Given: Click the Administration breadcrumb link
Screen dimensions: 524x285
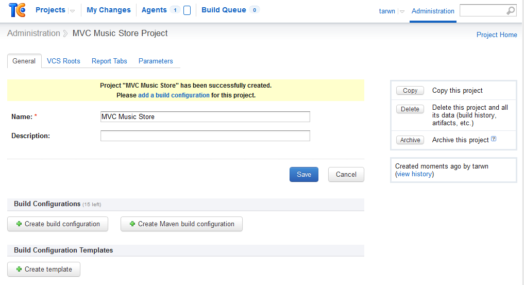Looking at the screenshot, I should coord(34,33).
